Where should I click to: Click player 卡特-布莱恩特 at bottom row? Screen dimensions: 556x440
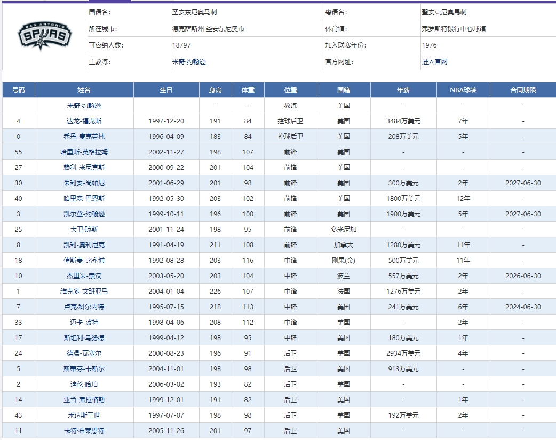[x=83, y=430]
